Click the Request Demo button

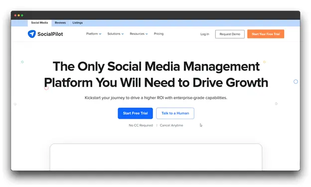click(x=230, y=34)
